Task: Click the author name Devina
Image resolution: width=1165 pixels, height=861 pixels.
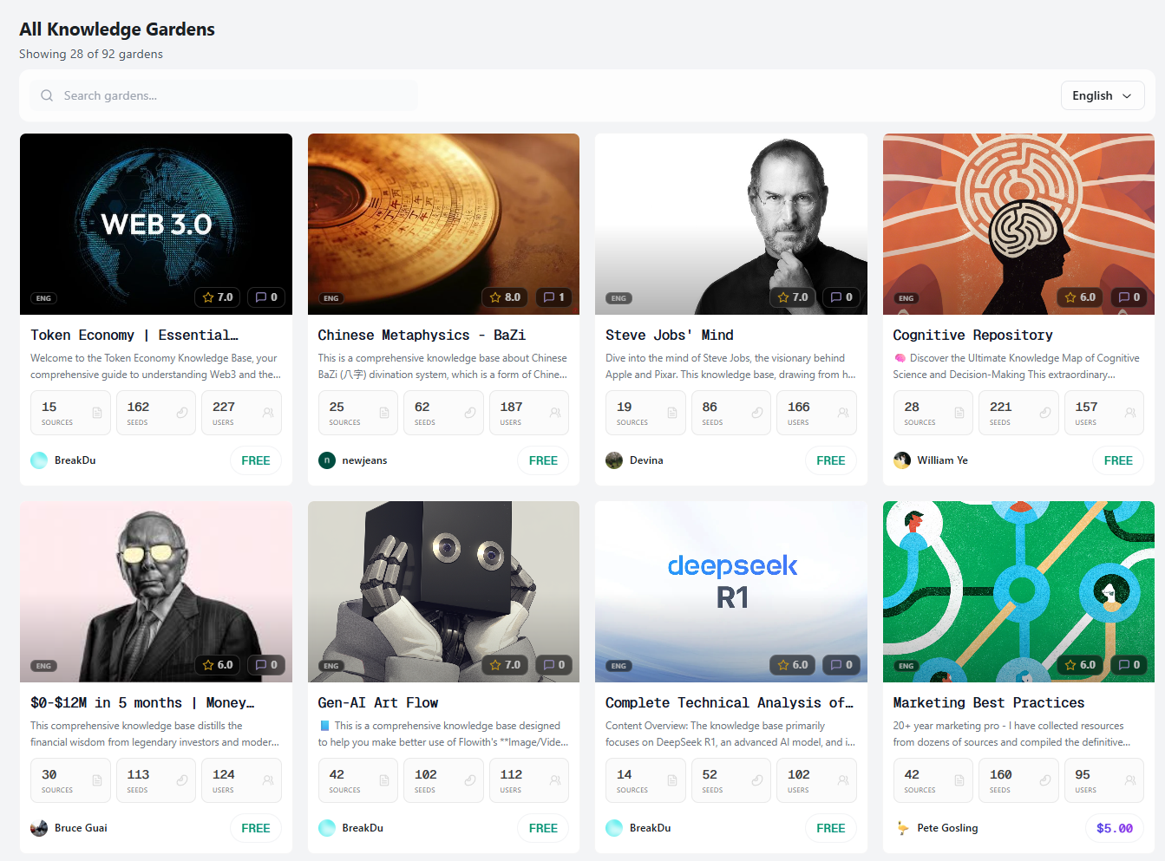Action: tap(646, 460)
